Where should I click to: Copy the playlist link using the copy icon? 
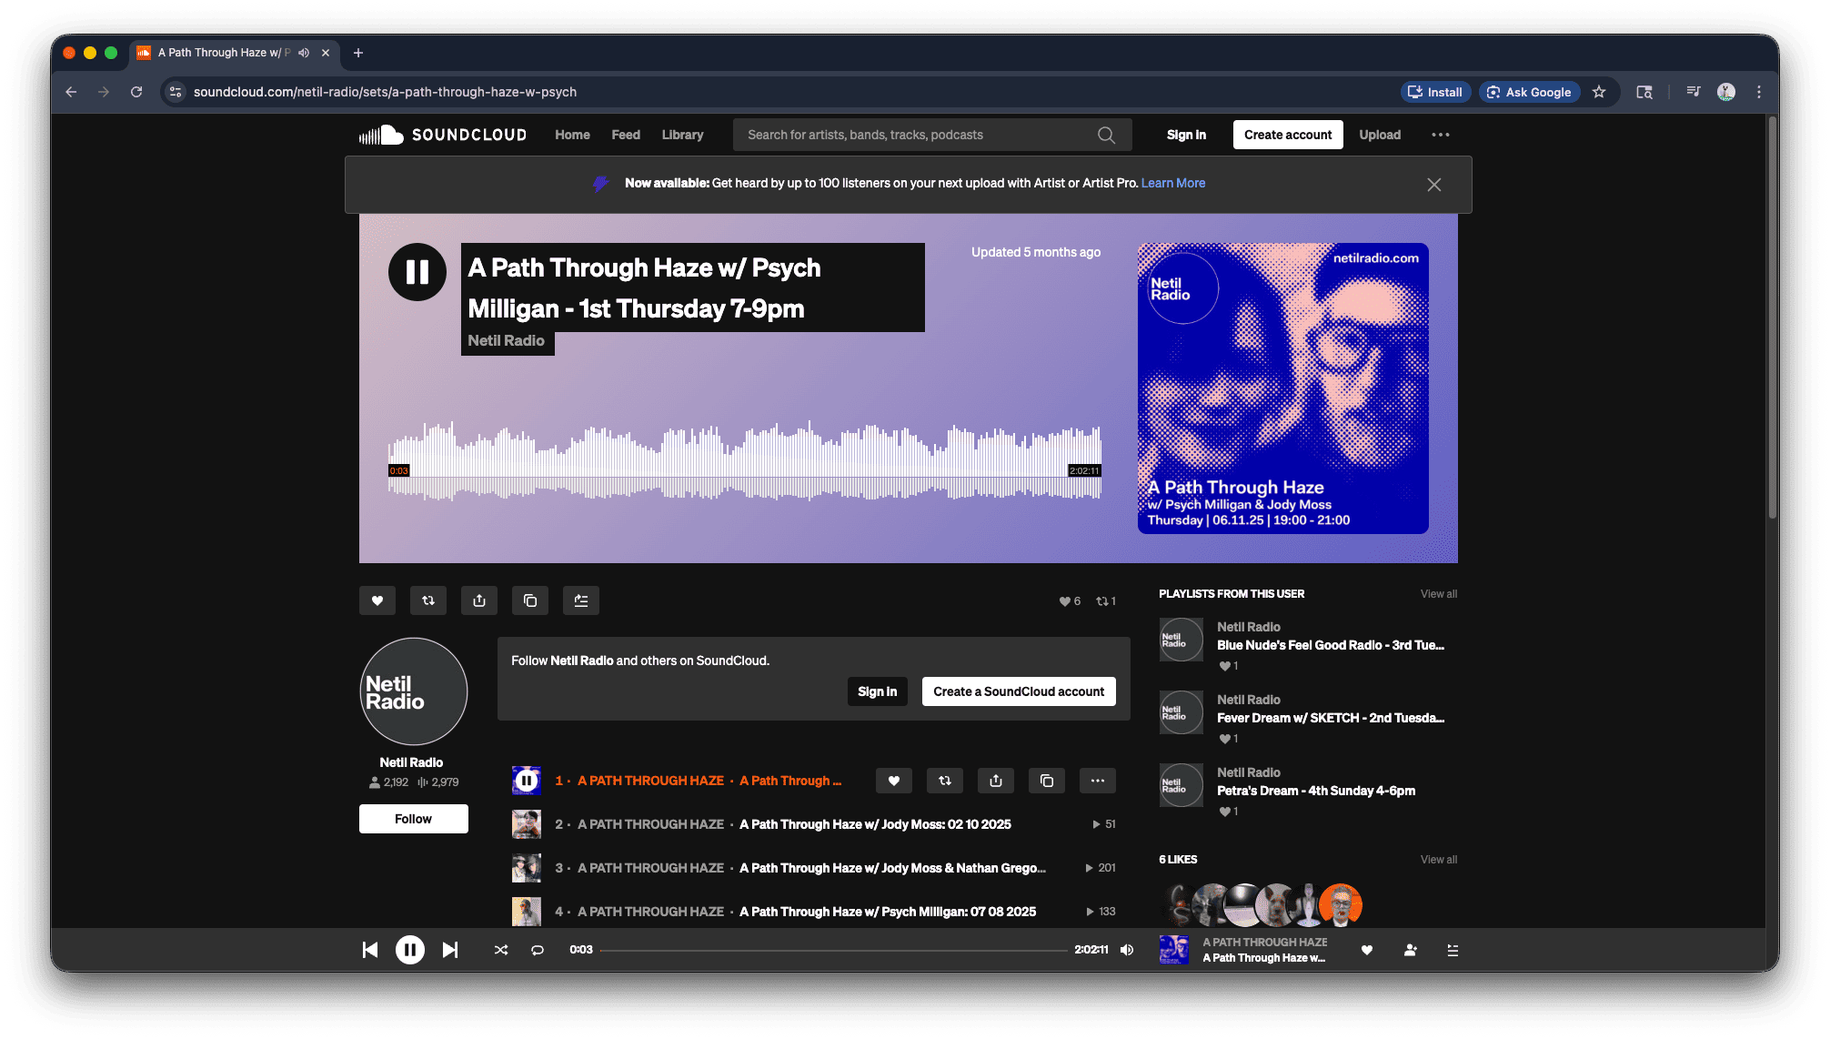(530, 600)
